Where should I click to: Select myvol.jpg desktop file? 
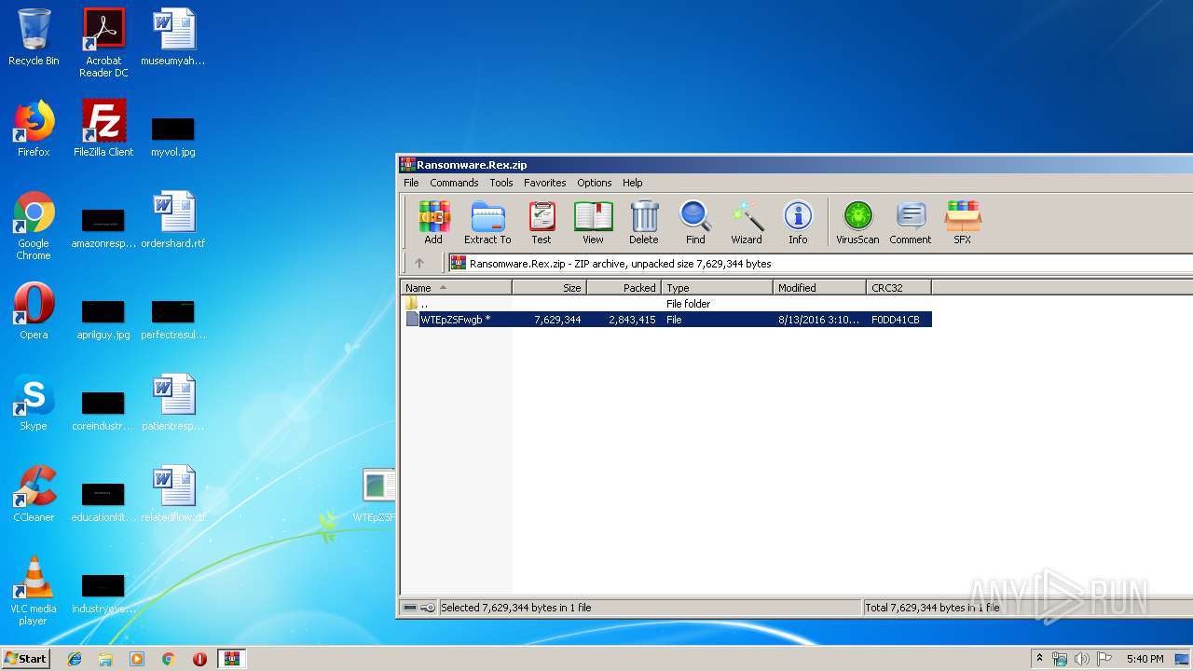173,136
